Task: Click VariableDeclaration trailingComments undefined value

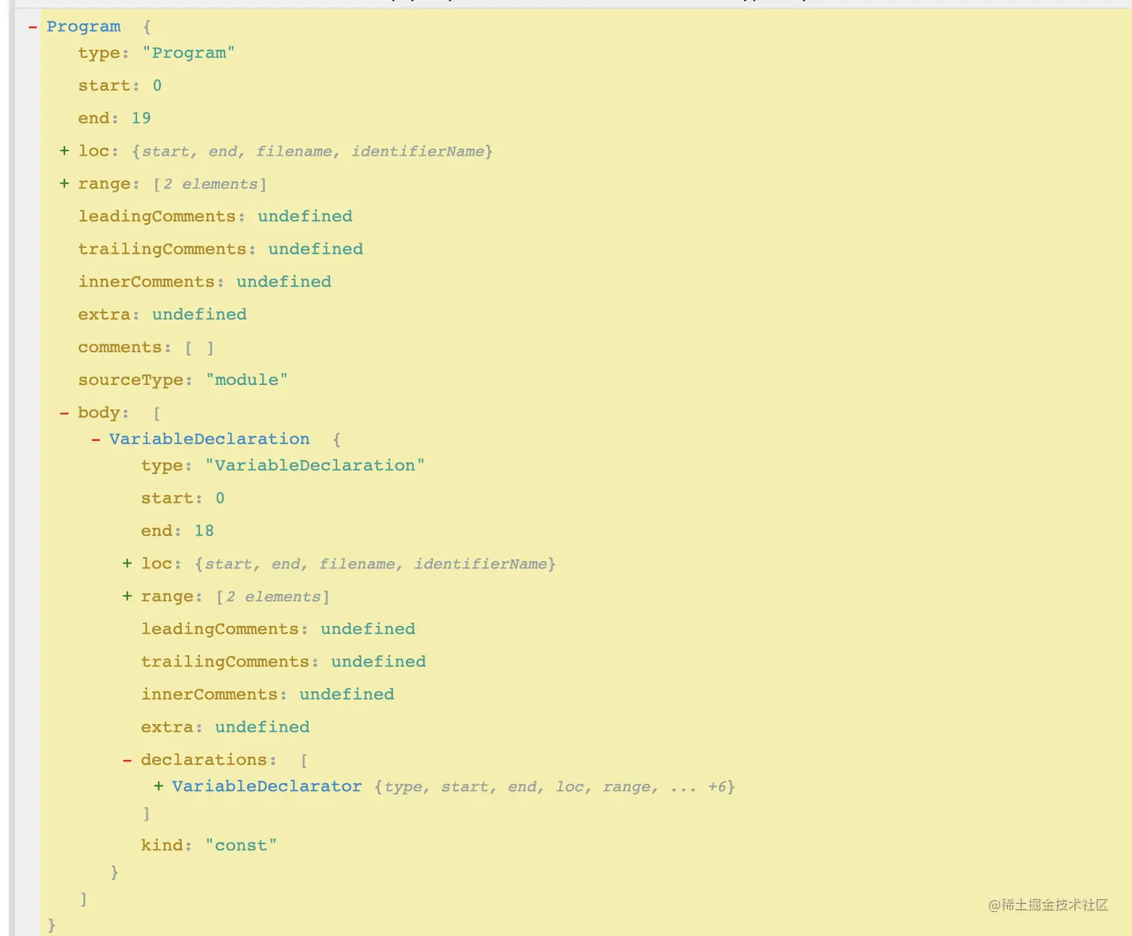Action: tap(378, 662)
